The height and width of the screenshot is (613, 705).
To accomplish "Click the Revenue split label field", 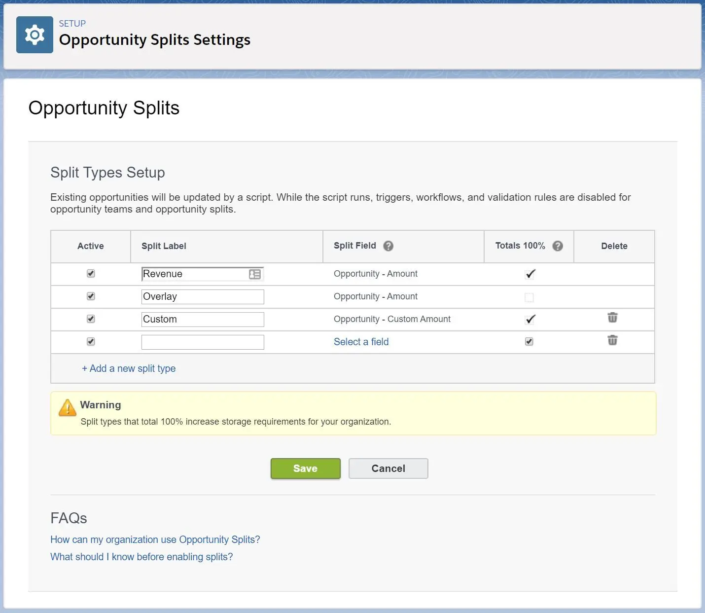I will click(x=203, y=274).
